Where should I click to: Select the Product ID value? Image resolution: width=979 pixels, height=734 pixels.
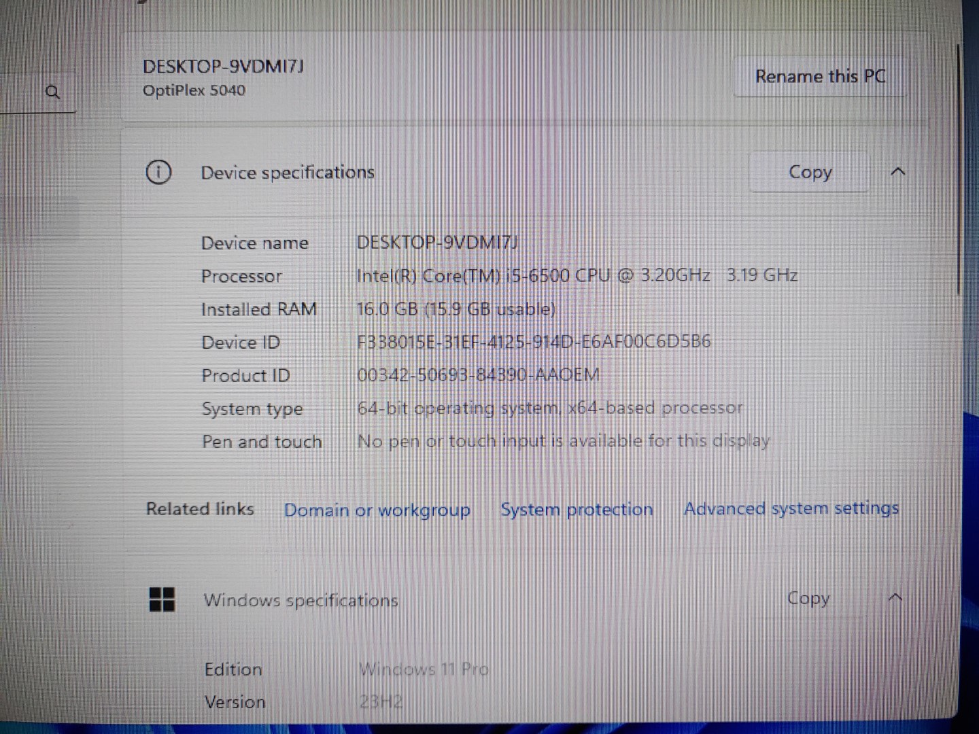click(x=479, y=374)
